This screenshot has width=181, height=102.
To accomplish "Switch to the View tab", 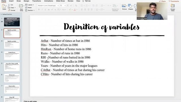I will (x=78, y=1).
